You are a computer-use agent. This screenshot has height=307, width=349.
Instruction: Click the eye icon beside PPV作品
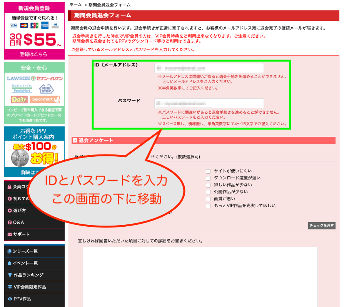pos(10,299)
